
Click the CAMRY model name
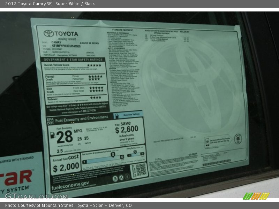[x=56, y=42]
